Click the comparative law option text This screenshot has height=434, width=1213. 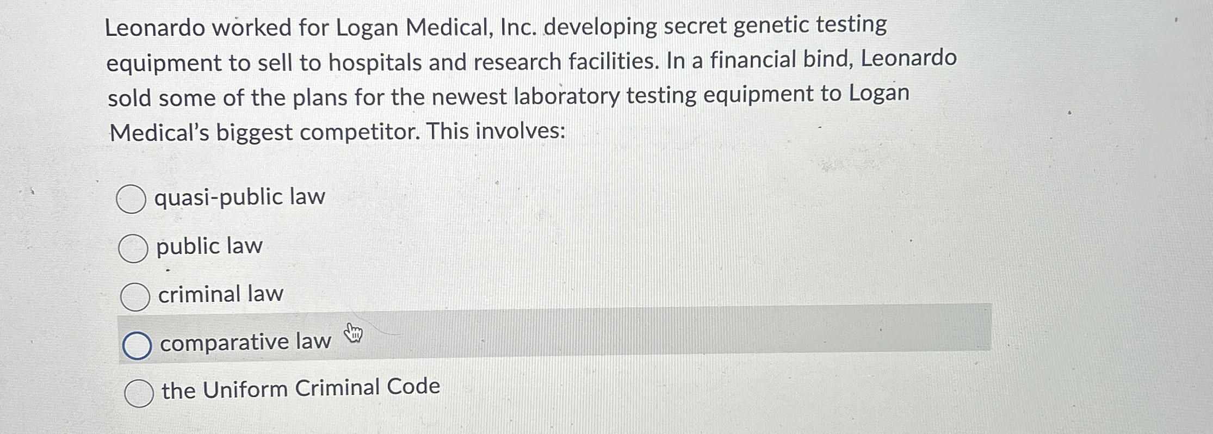[244, 342]
